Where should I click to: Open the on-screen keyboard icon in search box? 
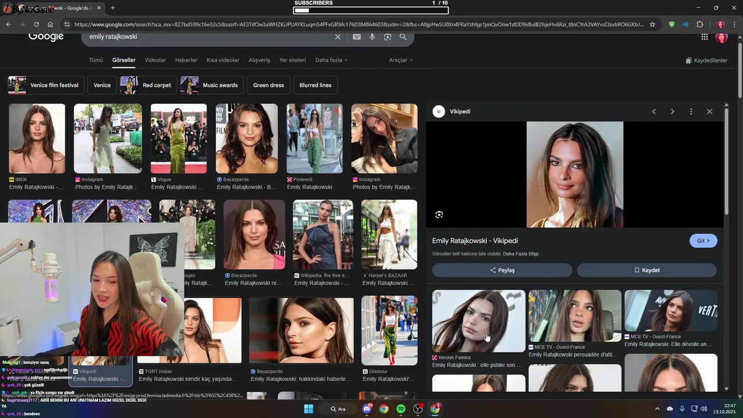[356, 37]
